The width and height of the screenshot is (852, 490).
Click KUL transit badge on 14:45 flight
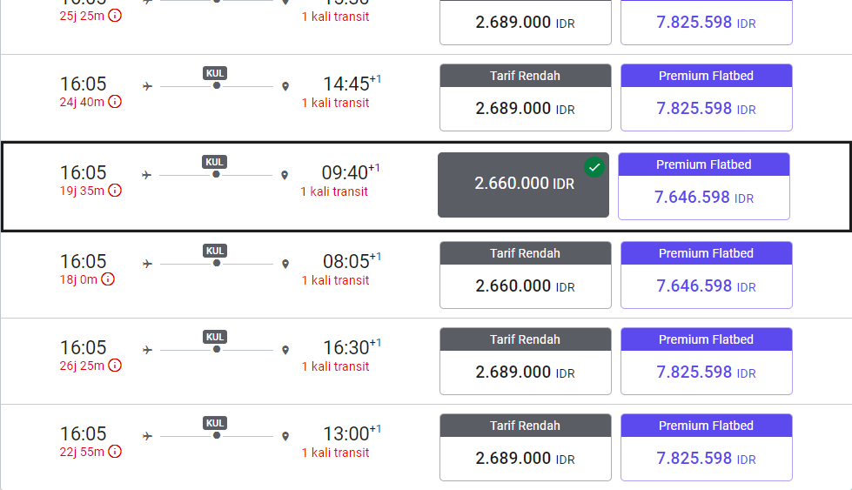(216, 73)
